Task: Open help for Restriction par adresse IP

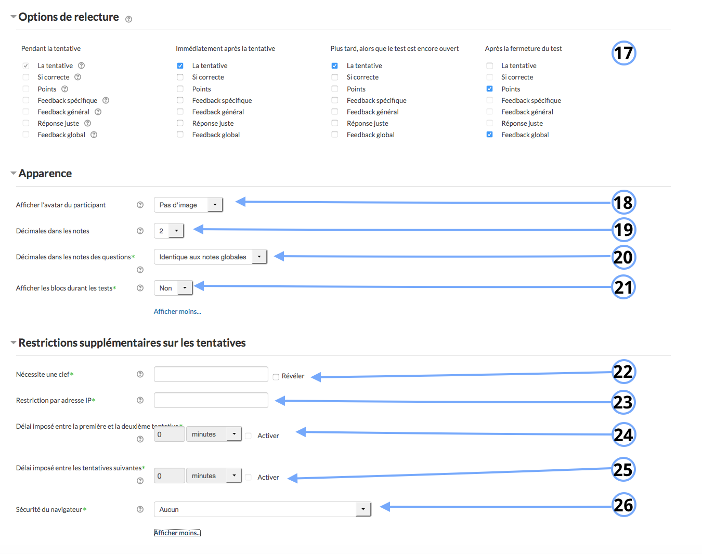Action: coord(140,400)
